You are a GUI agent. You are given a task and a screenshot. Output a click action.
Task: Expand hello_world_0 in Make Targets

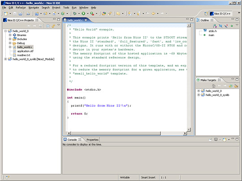tap(199, 91)
